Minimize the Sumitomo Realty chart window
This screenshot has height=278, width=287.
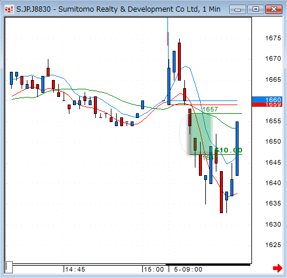point(237,9)
